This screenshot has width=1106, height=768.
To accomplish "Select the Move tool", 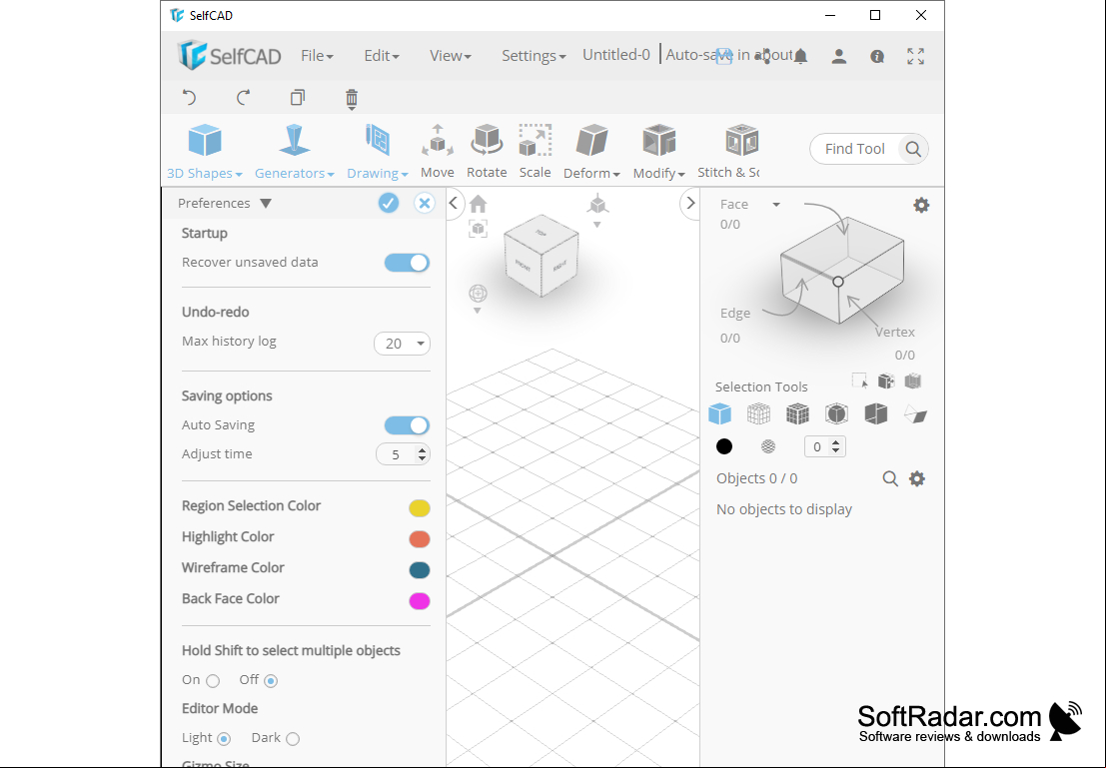I will 438,151.
